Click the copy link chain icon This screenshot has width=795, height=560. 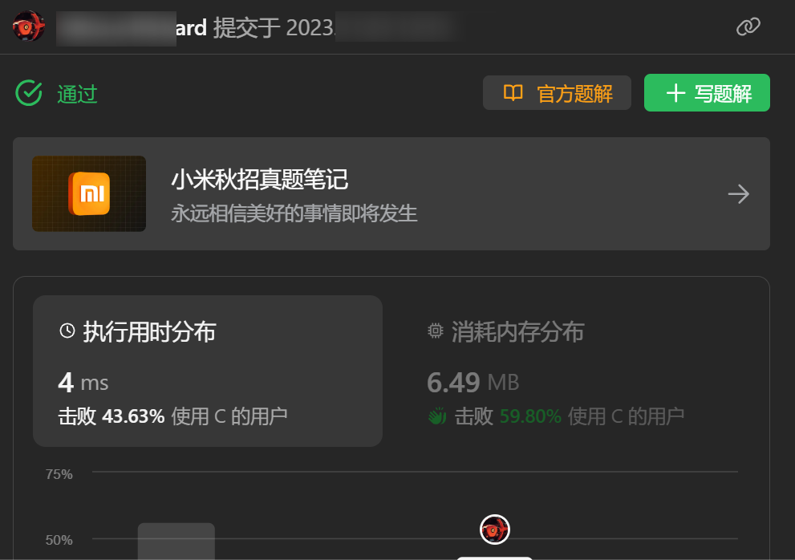(748, 26)
